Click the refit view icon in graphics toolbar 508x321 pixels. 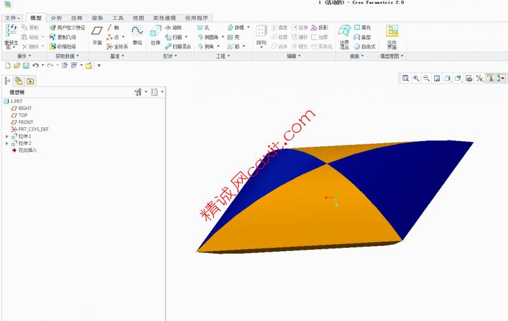(x=406, y=78)
